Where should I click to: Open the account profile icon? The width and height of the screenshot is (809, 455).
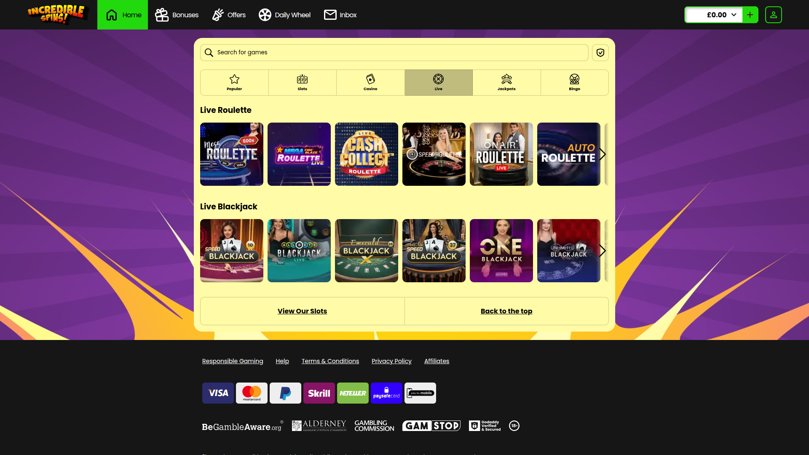[x=773, y=14]
